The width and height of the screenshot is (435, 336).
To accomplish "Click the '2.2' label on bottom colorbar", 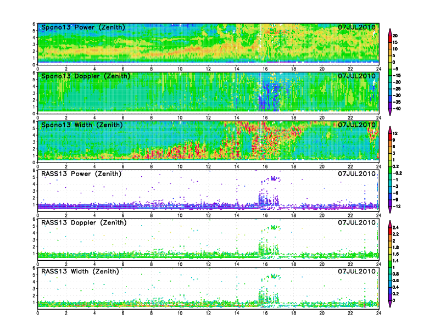I will [x=395, y=234].
